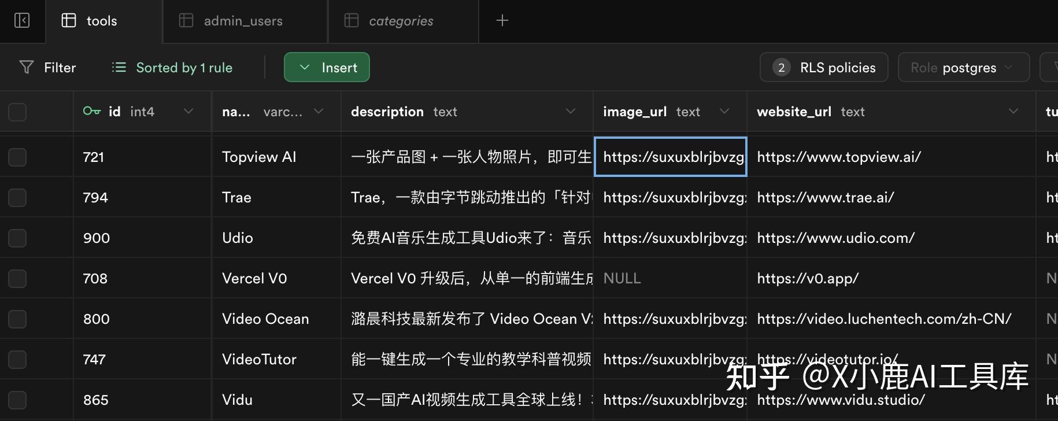Click the id cell 747
The width and height of the screenshot is (1058, 421).
click(x=142, y=359)
